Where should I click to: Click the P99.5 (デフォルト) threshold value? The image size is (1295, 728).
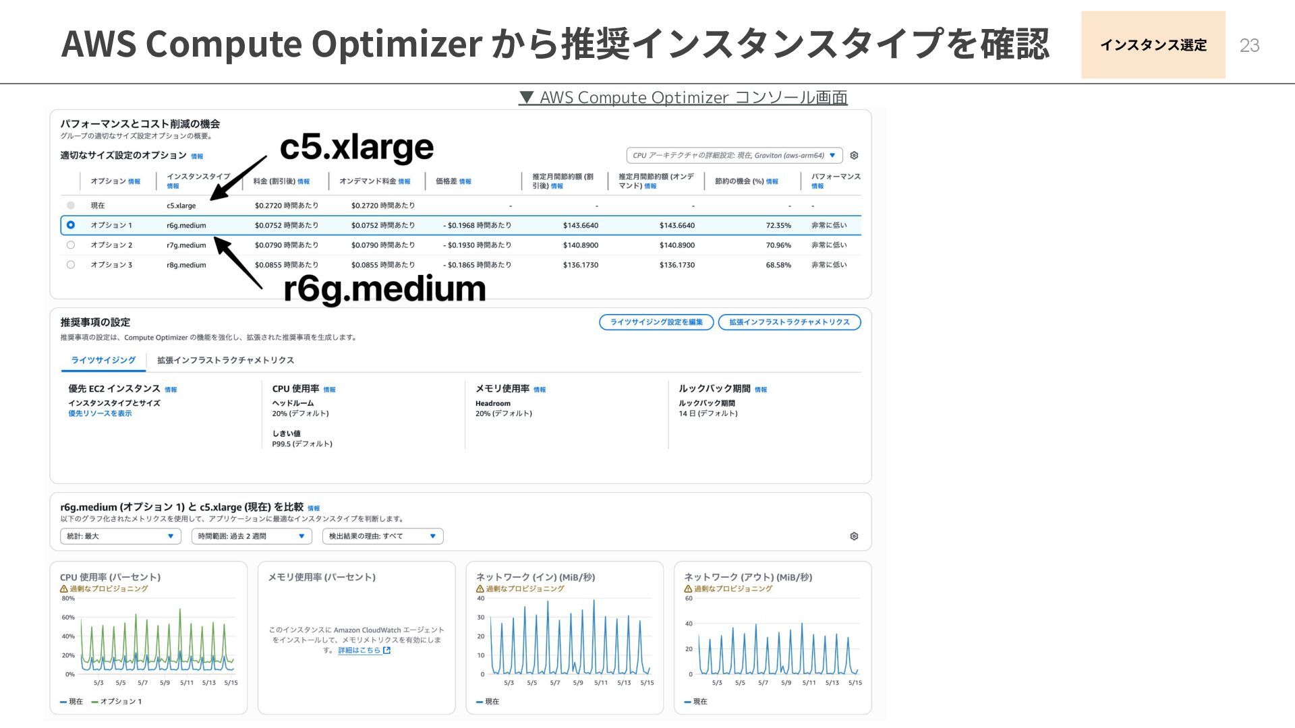coord(302,444)
